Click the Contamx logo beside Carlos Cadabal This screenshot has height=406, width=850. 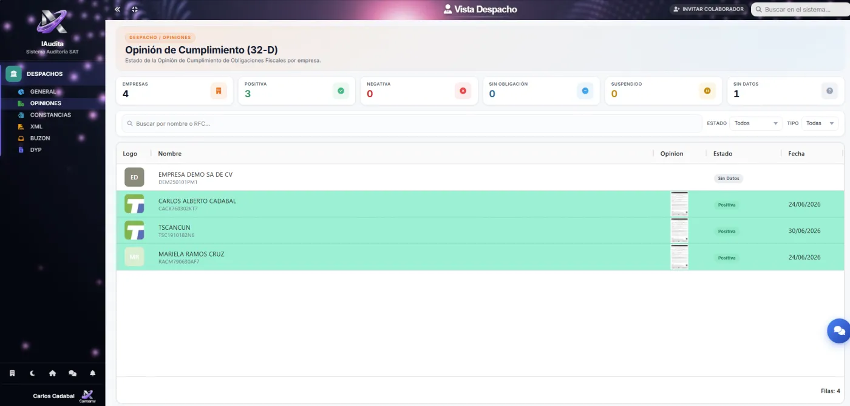pyautogui.click(x=87, y=396)
